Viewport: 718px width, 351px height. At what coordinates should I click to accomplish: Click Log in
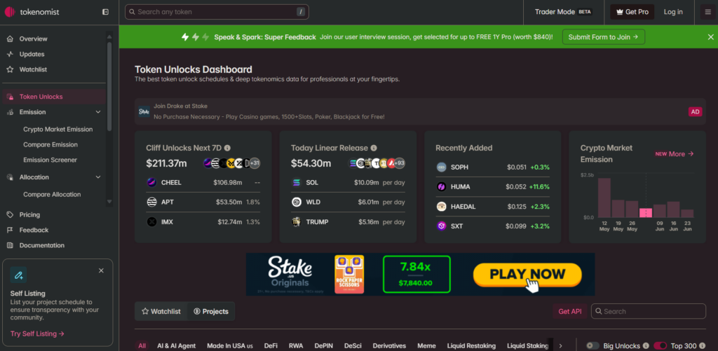point(673,12)
